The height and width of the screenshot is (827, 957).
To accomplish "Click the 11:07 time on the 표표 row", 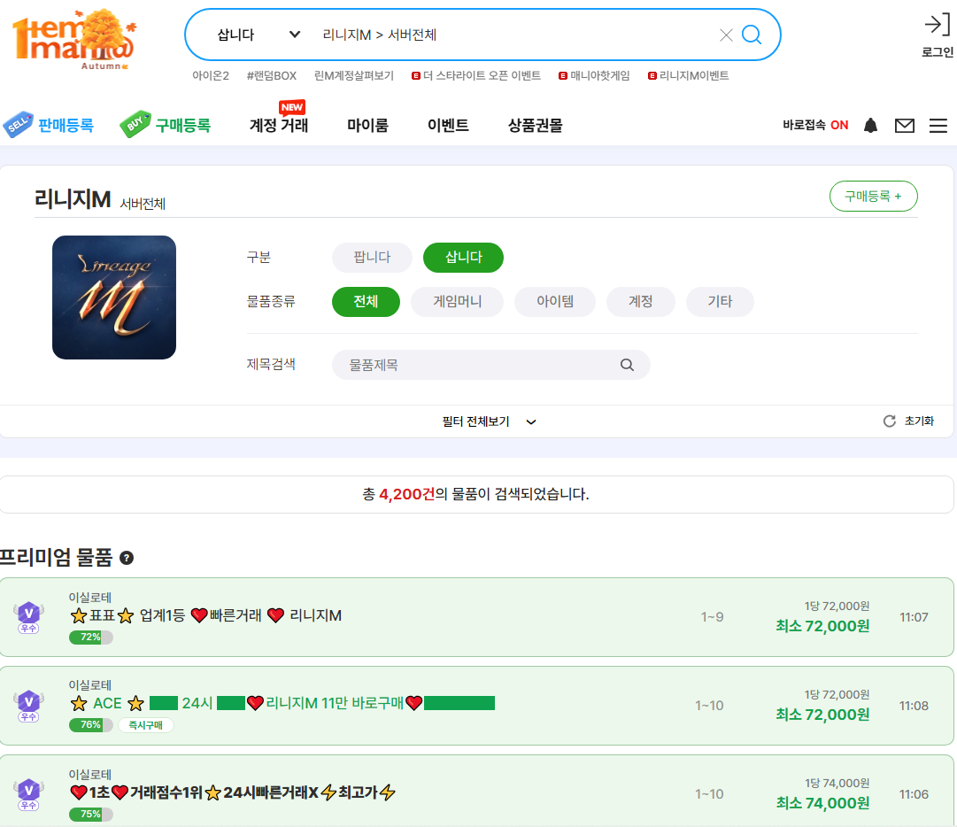I will (914, 617).
